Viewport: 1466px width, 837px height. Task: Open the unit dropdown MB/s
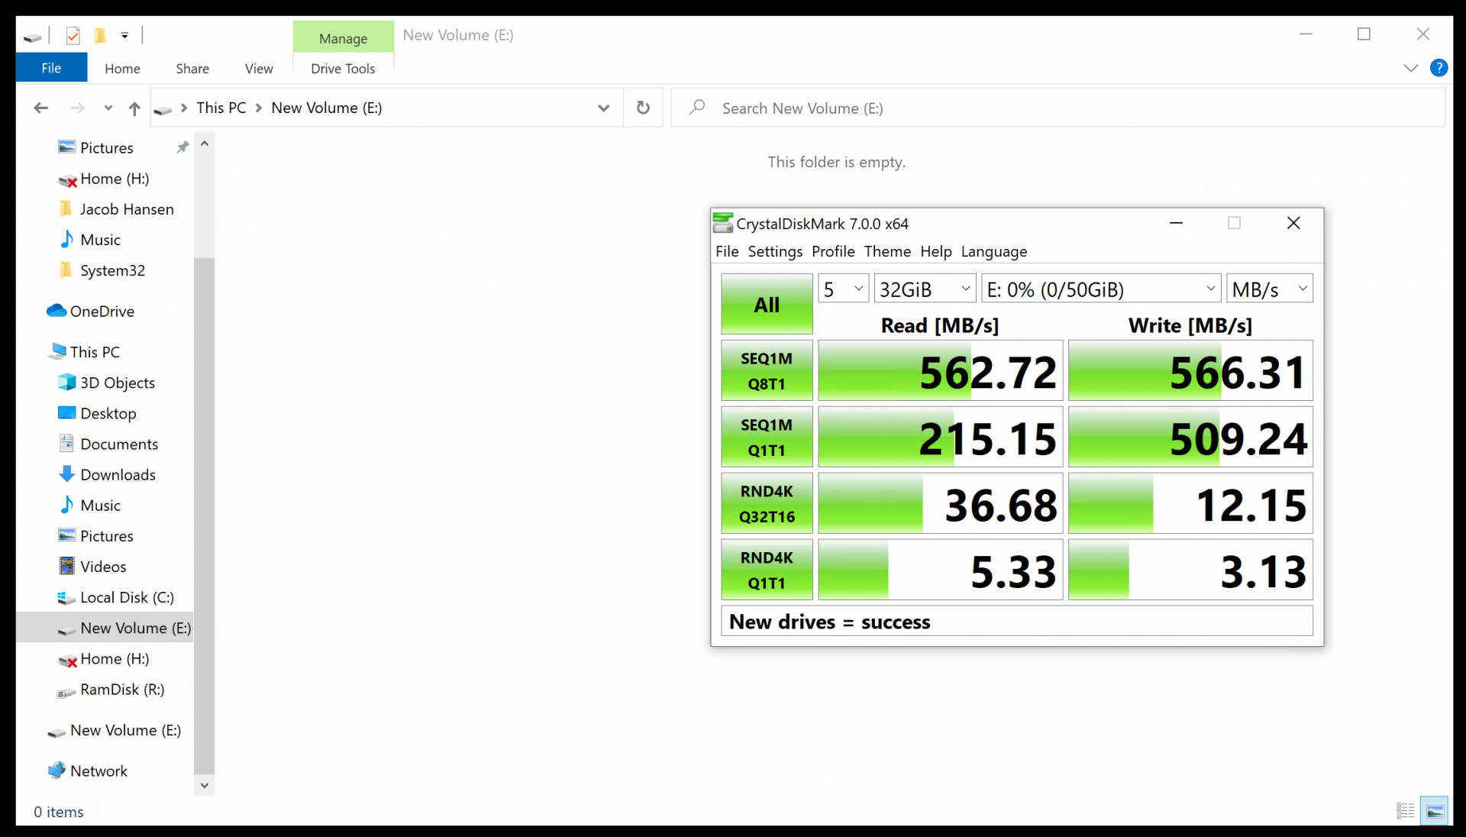(1269, 289)
